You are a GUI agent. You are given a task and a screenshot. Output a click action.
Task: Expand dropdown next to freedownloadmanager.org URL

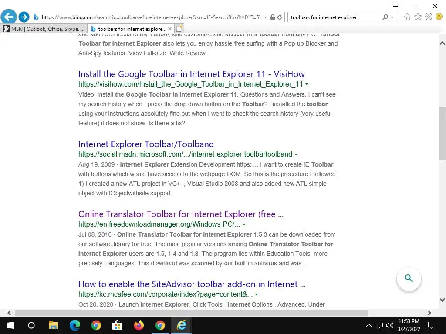point(244,224)
